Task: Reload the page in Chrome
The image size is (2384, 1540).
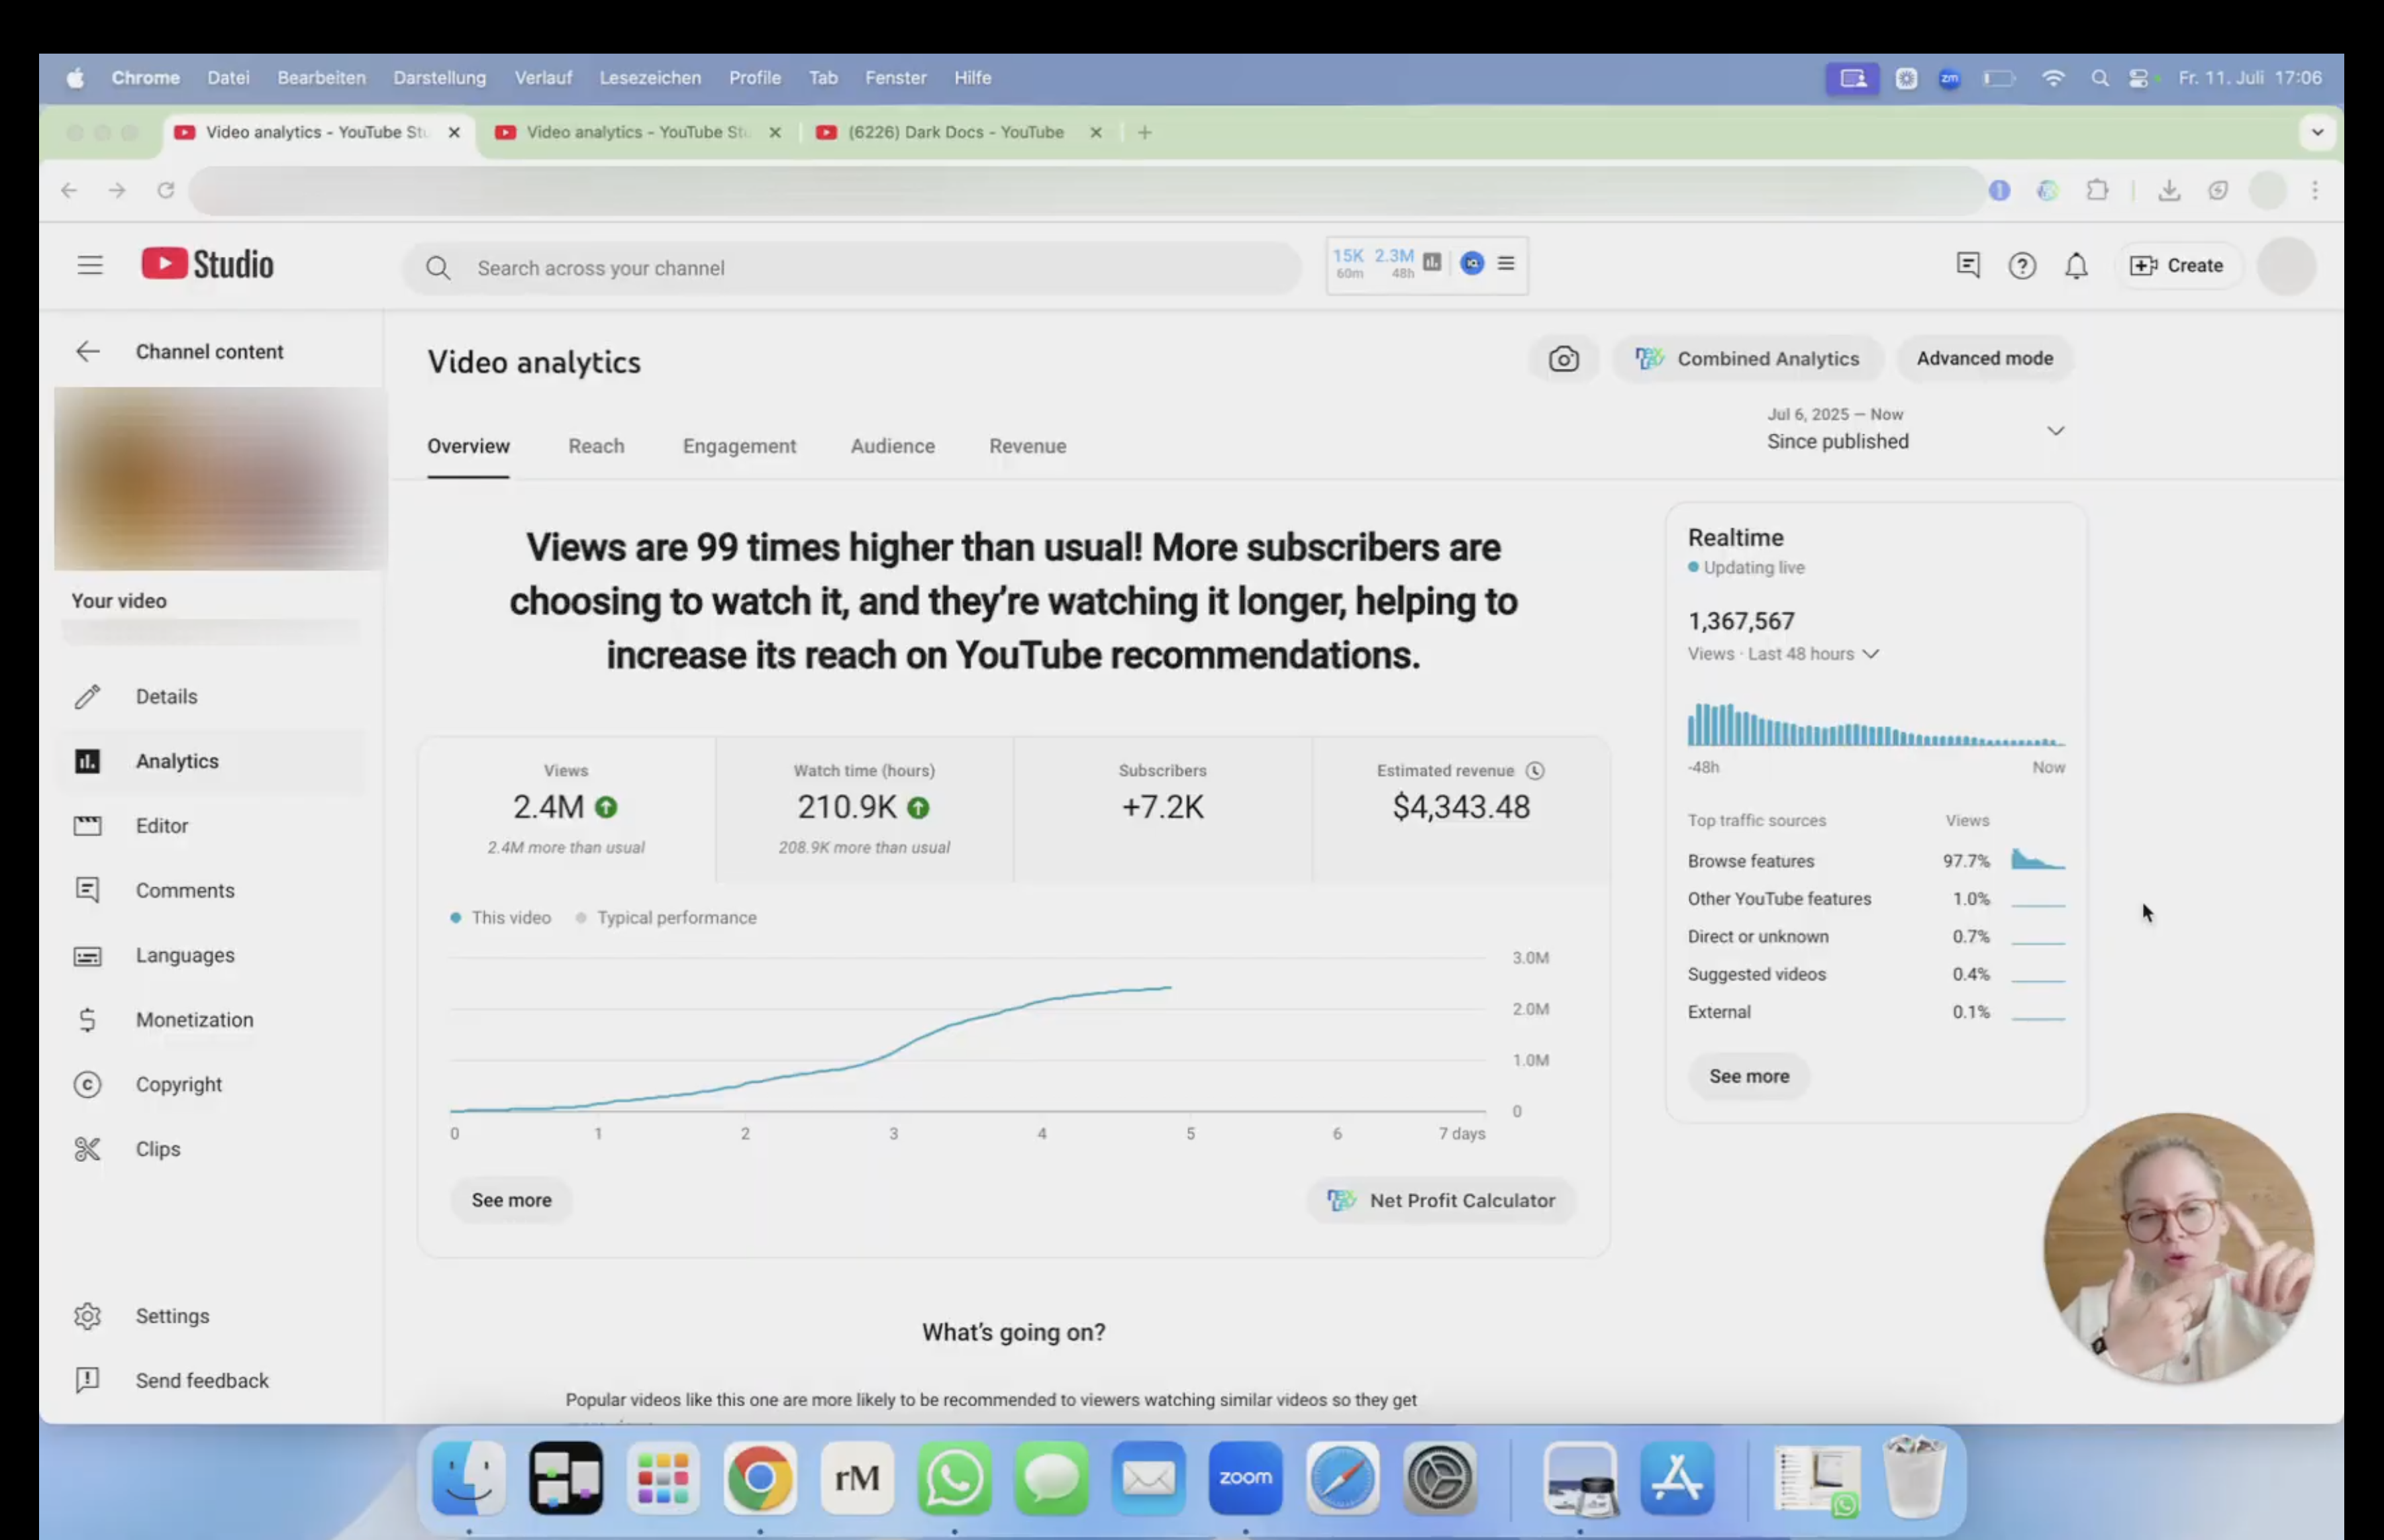Action: (166, 190)
